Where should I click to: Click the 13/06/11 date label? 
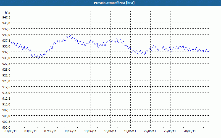click(90, 131)
